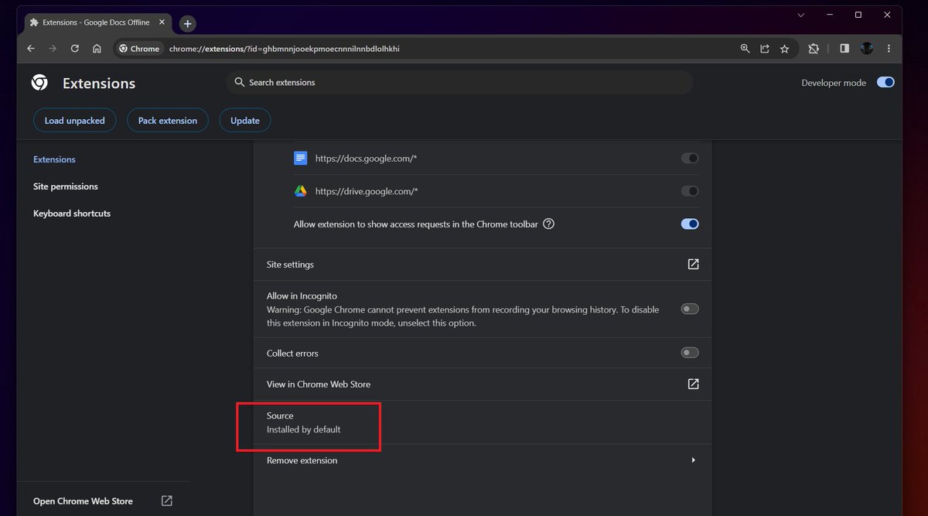Image resolution: width=928 pixels, height=516 pixels.
Task: Click the Google Drive icon next to drive.google.com
Action: pyautogui.click(x=301, y=191)
